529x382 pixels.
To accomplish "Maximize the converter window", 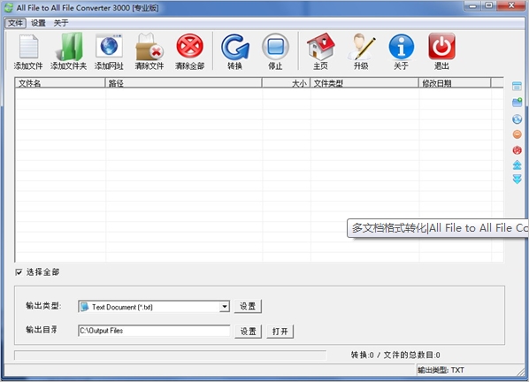I will [x=488, y=5].
